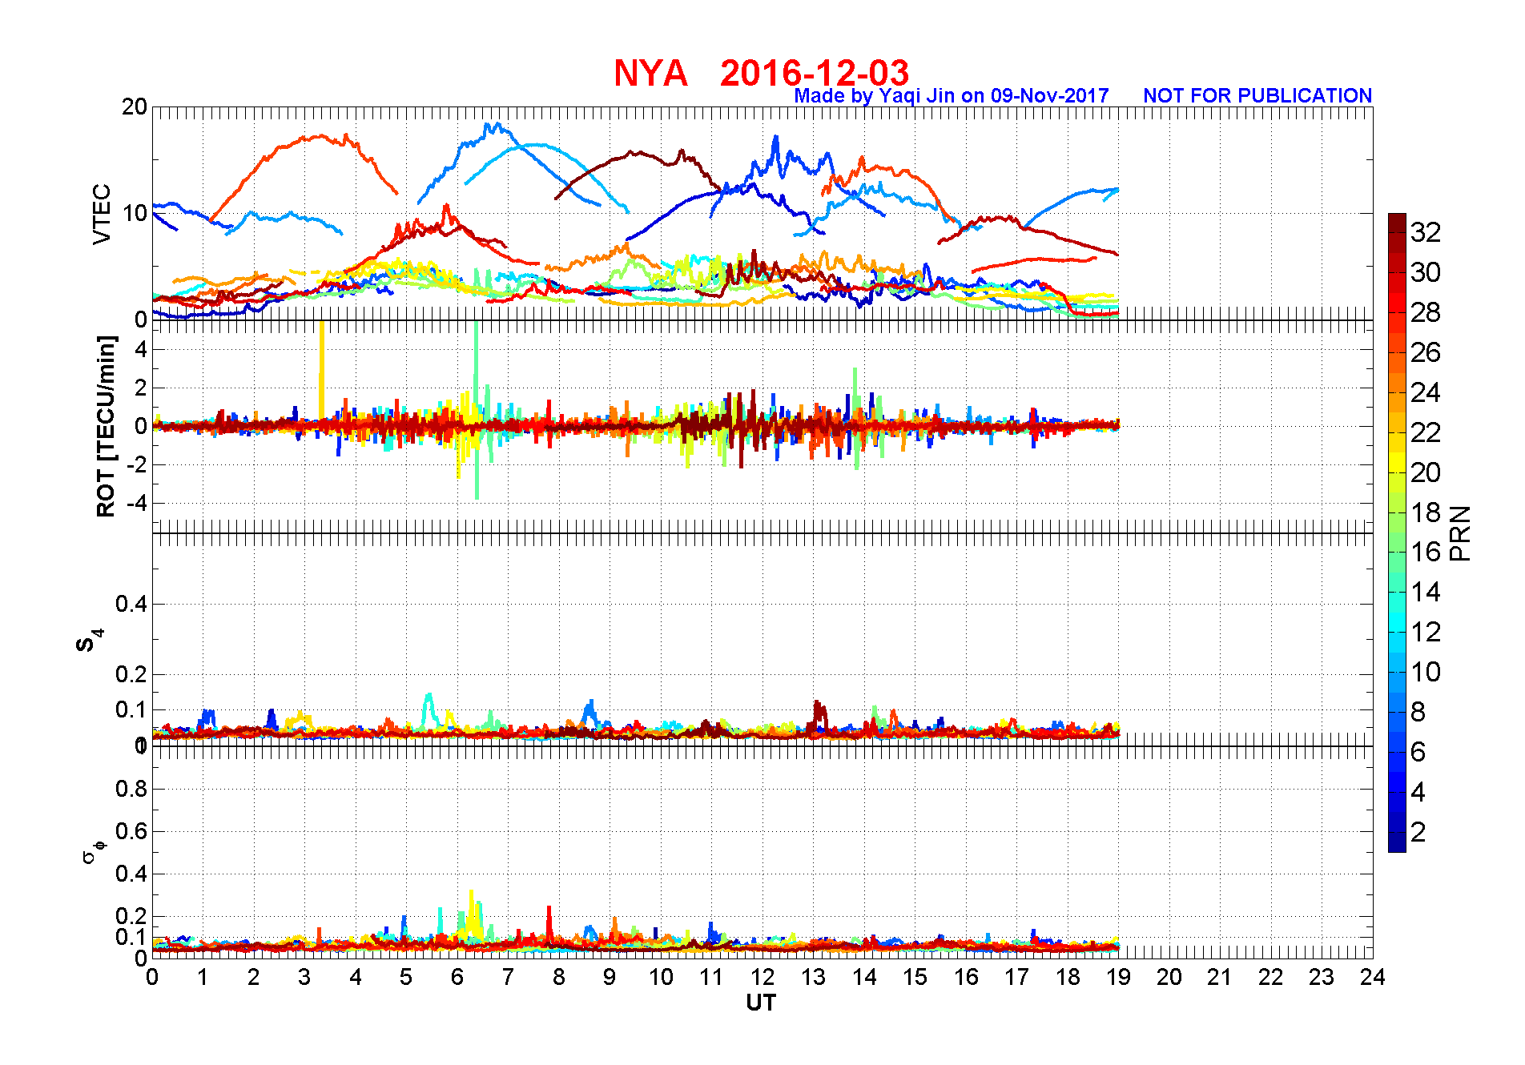The width and height of the screenshot is (1525, 1065).
Task: Click the colorbar tick label 28
Action: (1426, 312)
